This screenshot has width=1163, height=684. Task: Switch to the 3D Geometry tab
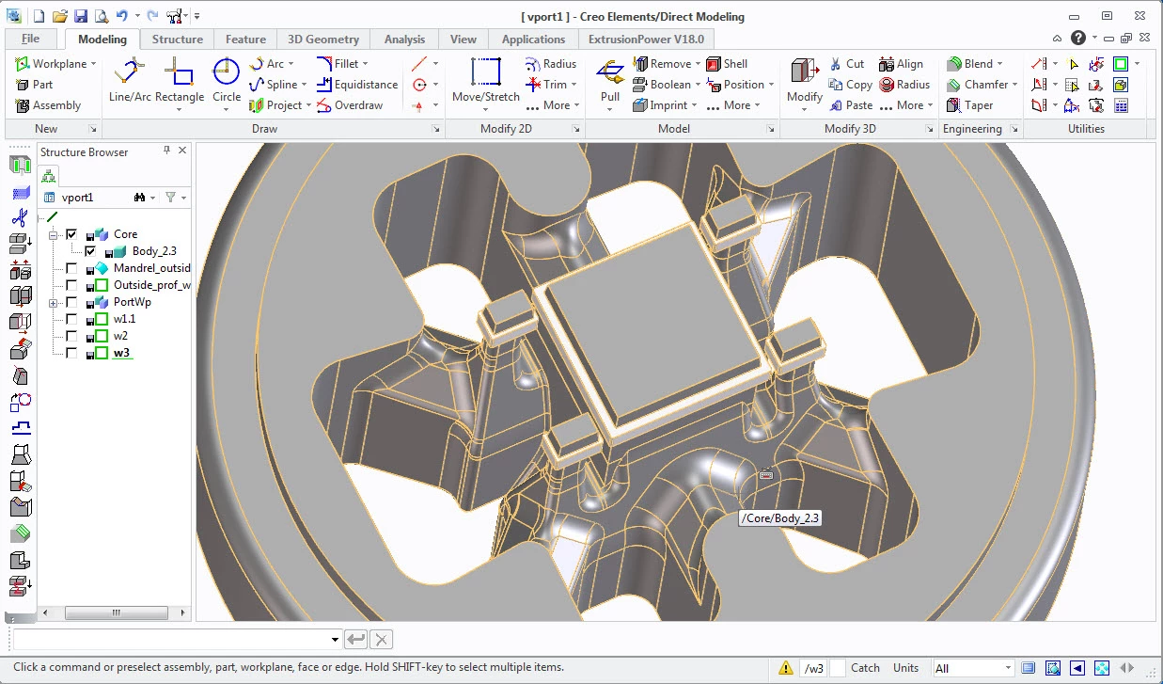(x=323, y=40)
